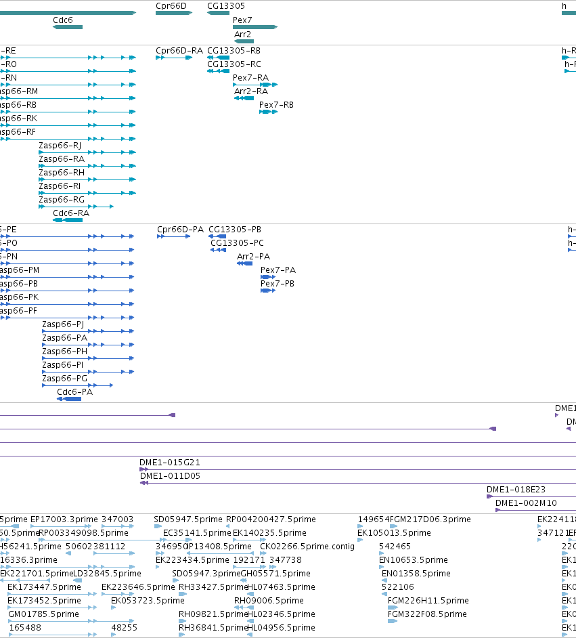Click clone DME1-002M10
This screenshot has width=576, height=638.
(x=526, y=503)
